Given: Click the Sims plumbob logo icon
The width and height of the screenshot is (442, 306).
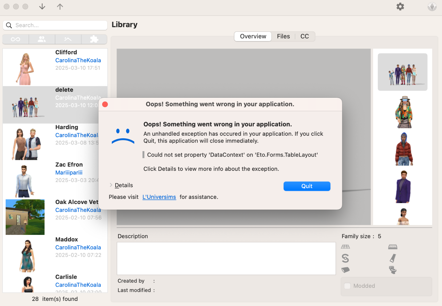Looking at the screenshot, I should [x=432, y=7].
